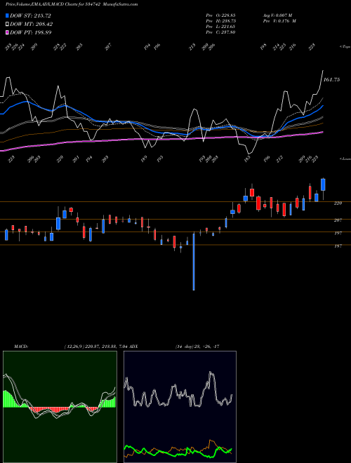
Task: Select the 'Pre L: 221.65' value
Action: coord(220,26)
